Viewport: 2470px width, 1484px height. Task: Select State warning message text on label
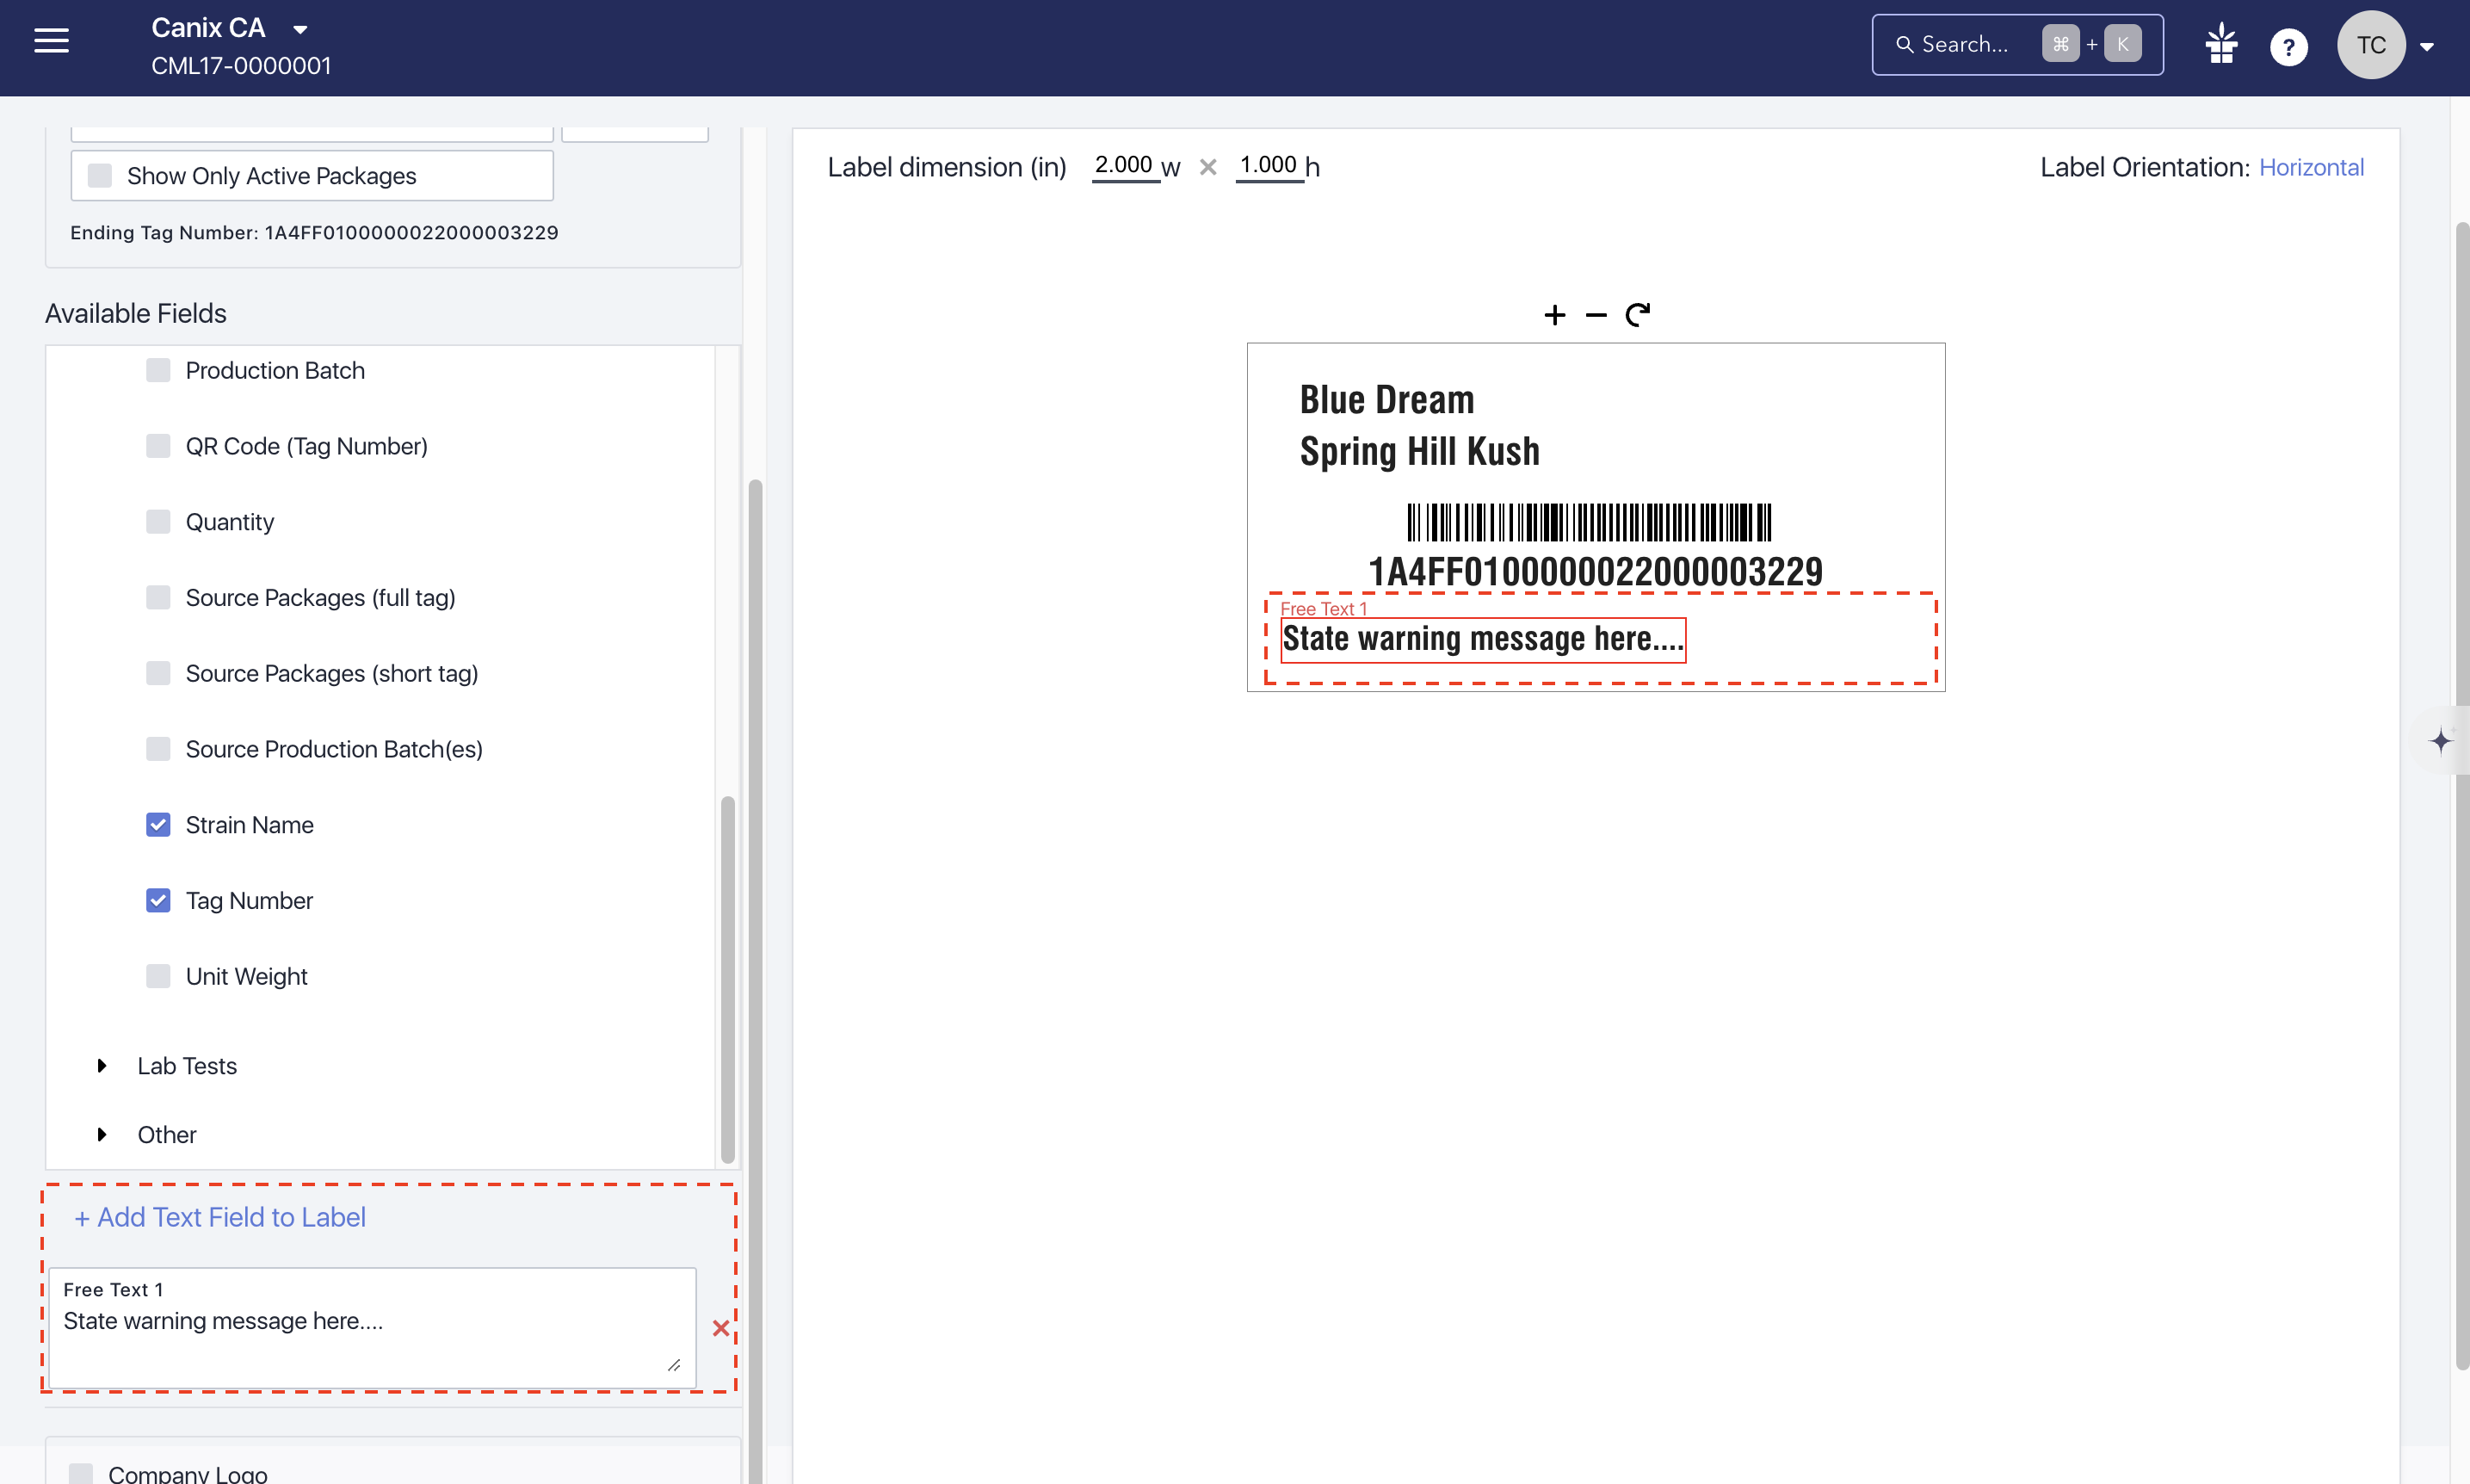[1484, 639]
